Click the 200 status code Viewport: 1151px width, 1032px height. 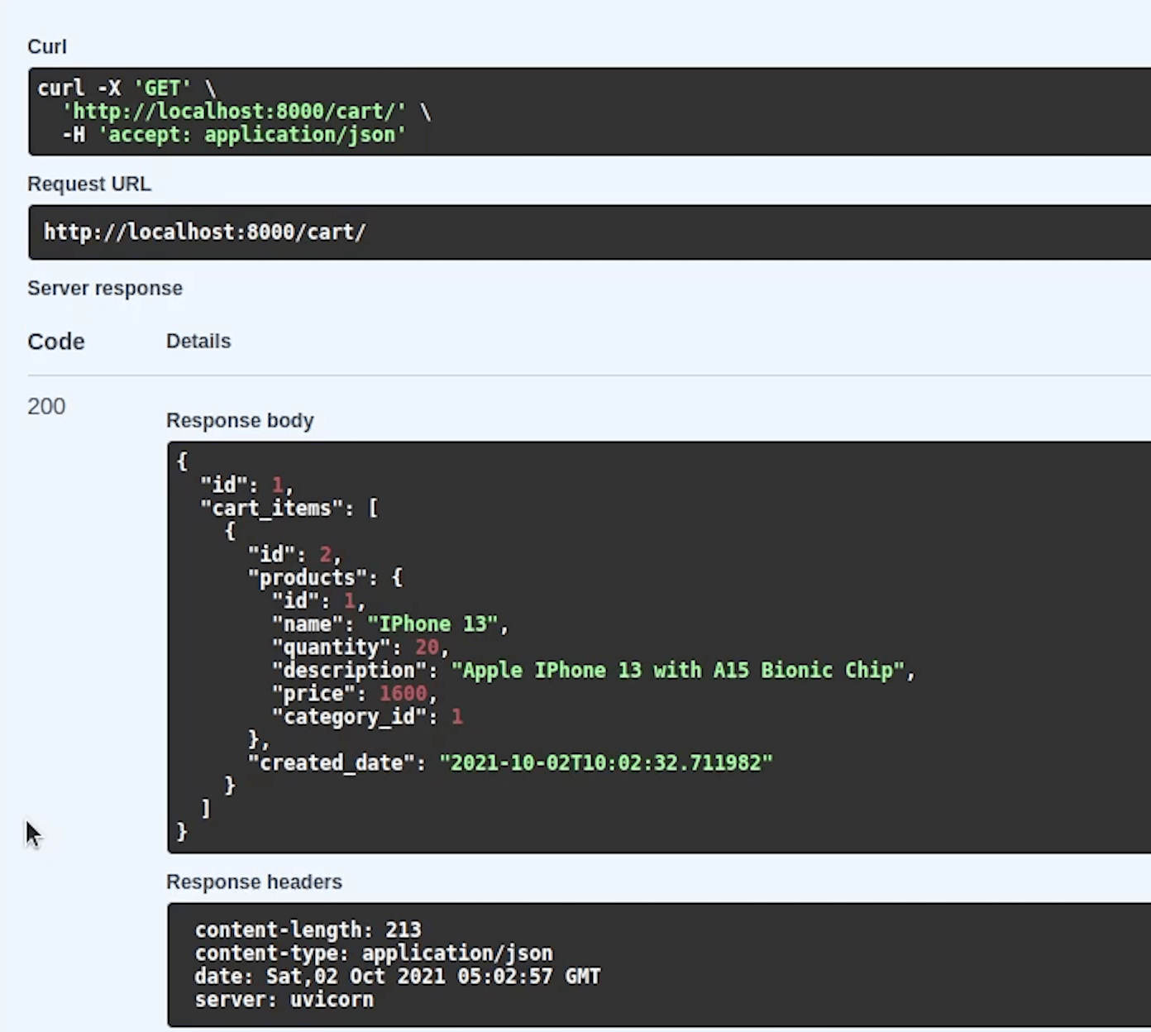(46, 407)
